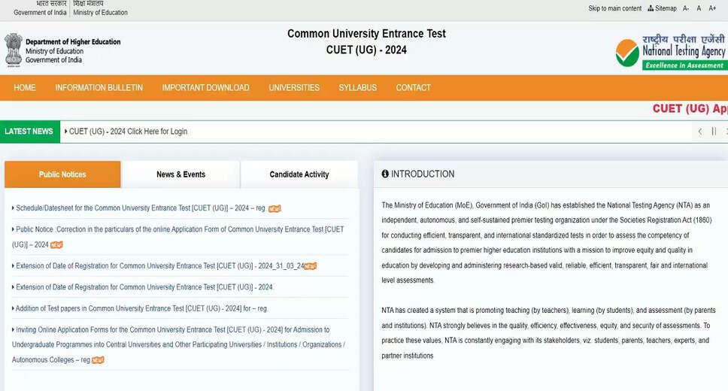
Task: Click the scrolling CUET (UG) App marquee text
Action: coord(690,109)
